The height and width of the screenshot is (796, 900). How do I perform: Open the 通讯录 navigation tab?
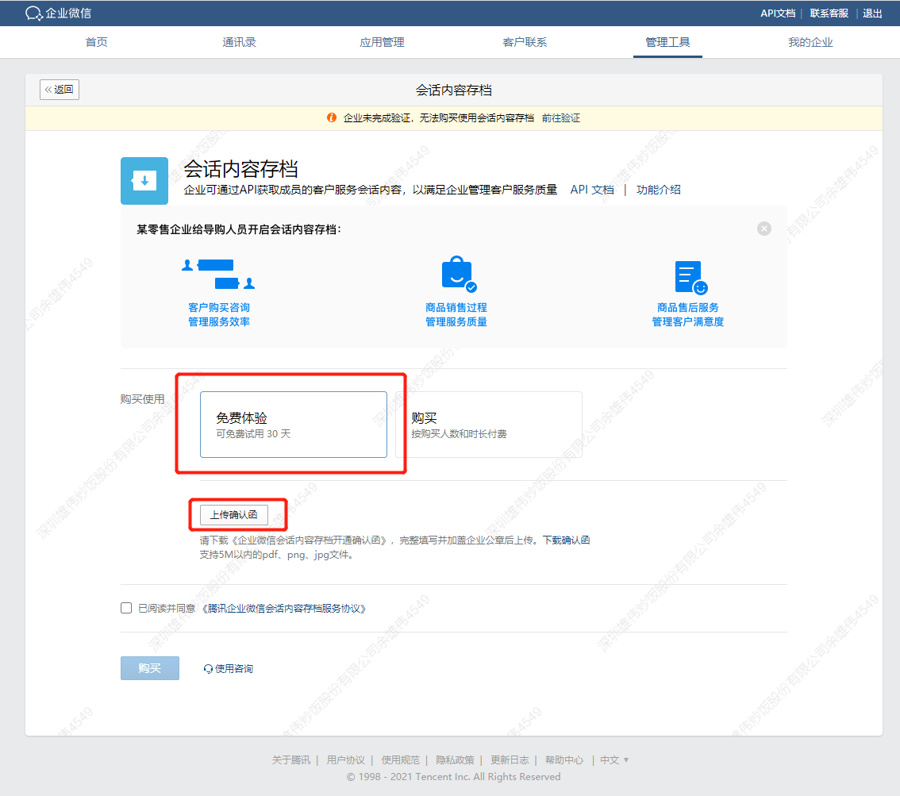click(240, 42)
